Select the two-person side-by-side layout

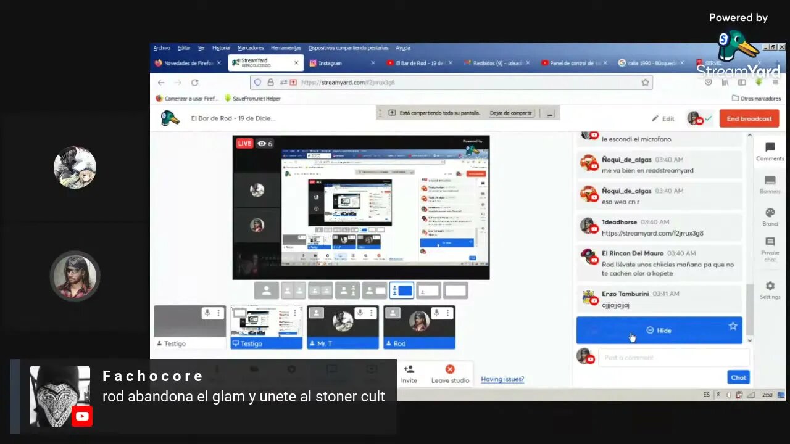point(293,290)
